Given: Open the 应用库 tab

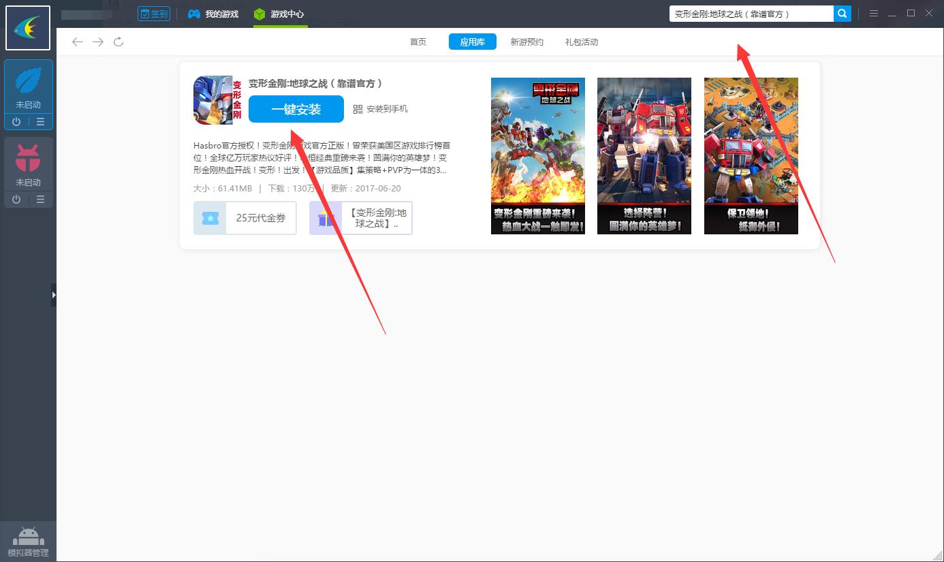Looking at the screenshot, I should [x=472, y=42].
